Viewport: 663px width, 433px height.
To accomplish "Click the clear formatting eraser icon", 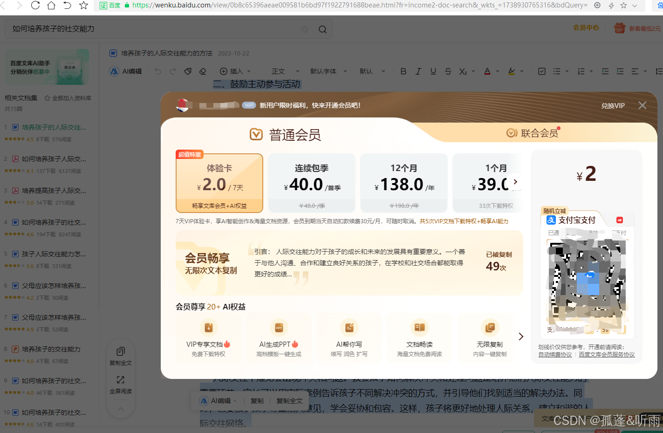I will [203, 71].
